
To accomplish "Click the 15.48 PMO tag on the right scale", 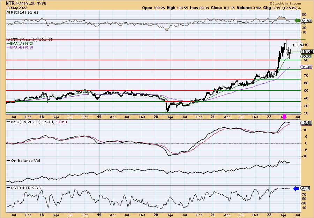I will coord(306,123).
